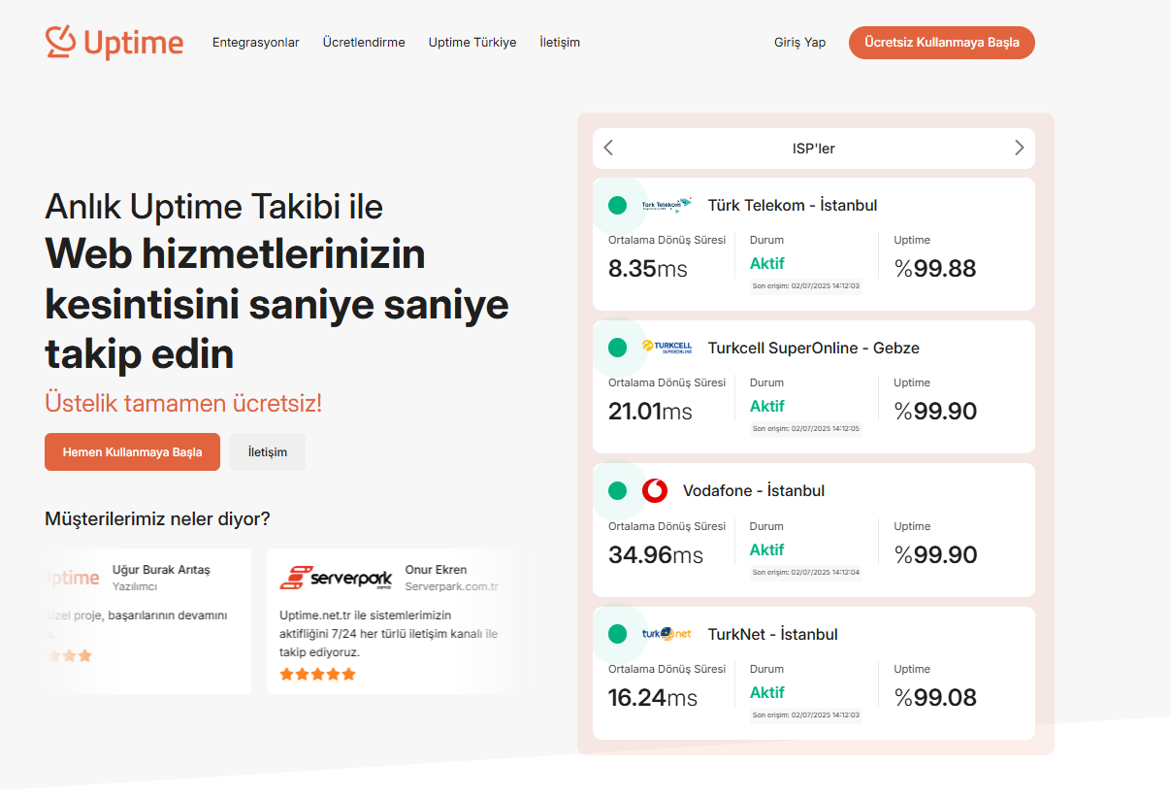Click Türk Telekom green status indicator

617,205
